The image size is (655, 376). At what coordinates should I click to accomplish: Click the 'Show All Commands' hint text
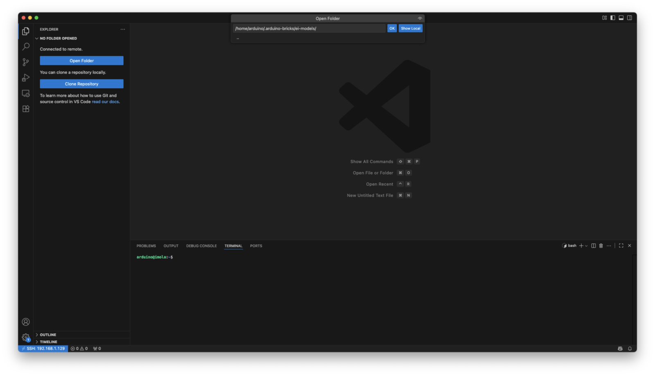point(372,162)
